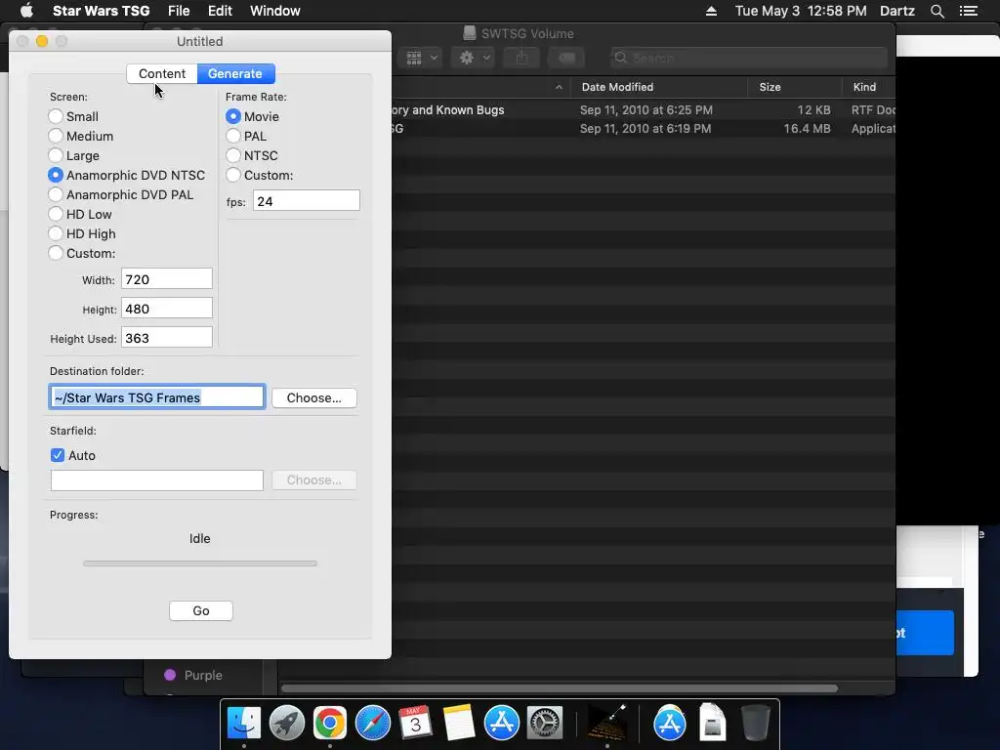Select the Movie frame rate option
Screen dimensions: 1000x750
253,116
